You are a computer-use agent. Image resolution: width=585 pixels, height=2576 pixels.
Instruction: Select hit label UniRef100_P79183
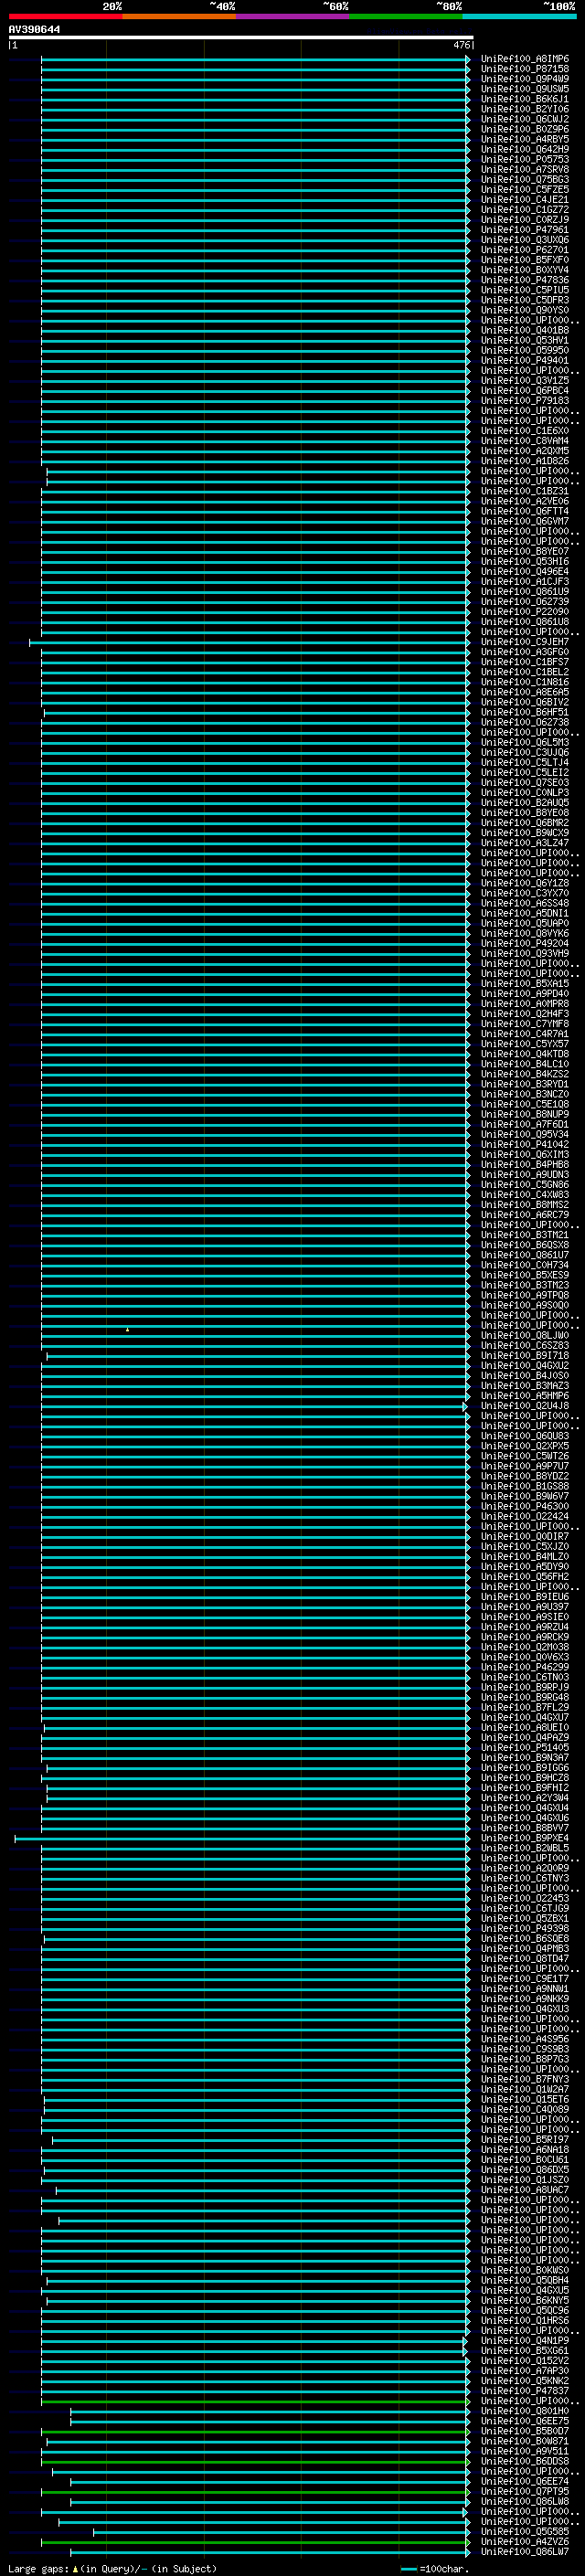pyautogui.click(x=524, y=400)
